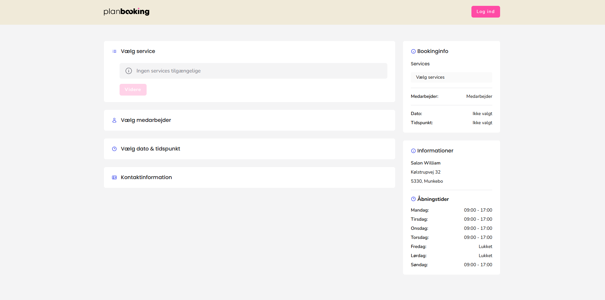The height and width of the screenshot is (300, 605).
Task: Click the ID card icon beside Kontaktinformation
Action: [x=114, y=177]
